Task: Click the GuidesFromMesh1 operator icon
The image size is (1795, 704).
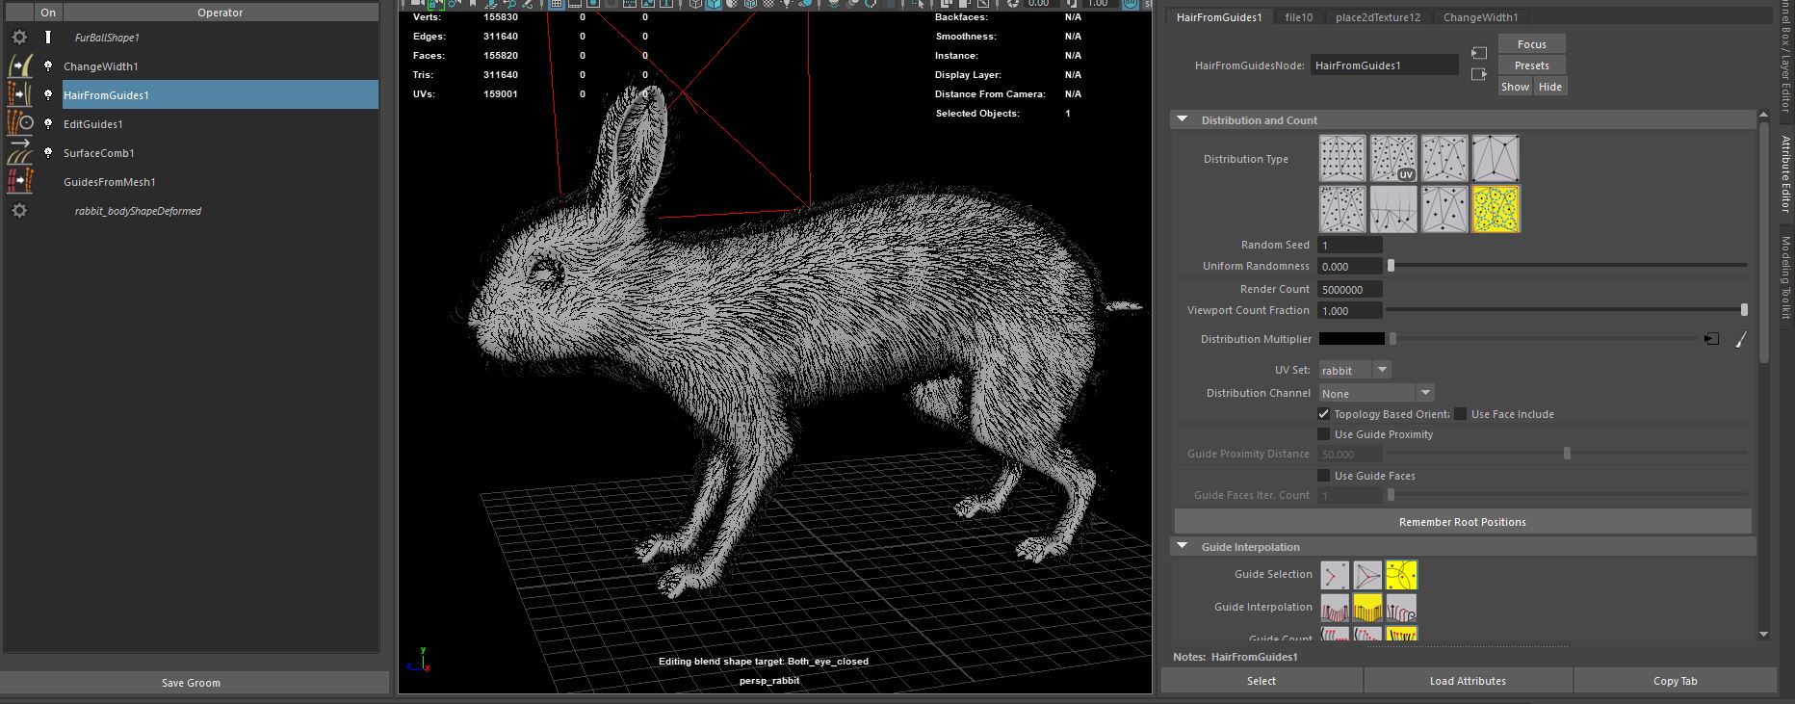Action: (20, 182)
